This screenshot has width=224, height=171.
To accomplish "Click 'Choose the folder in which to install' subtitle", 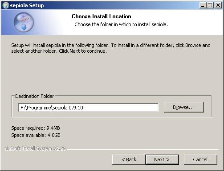I will [121, 24].
